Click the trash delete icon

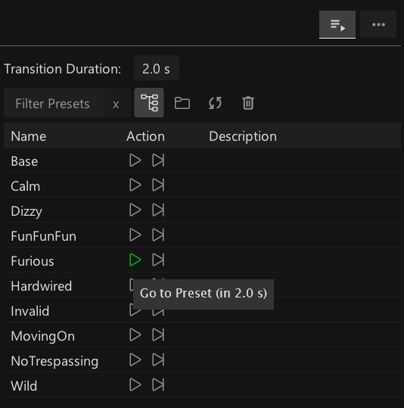pyautogui.click(x=248, y=103)
